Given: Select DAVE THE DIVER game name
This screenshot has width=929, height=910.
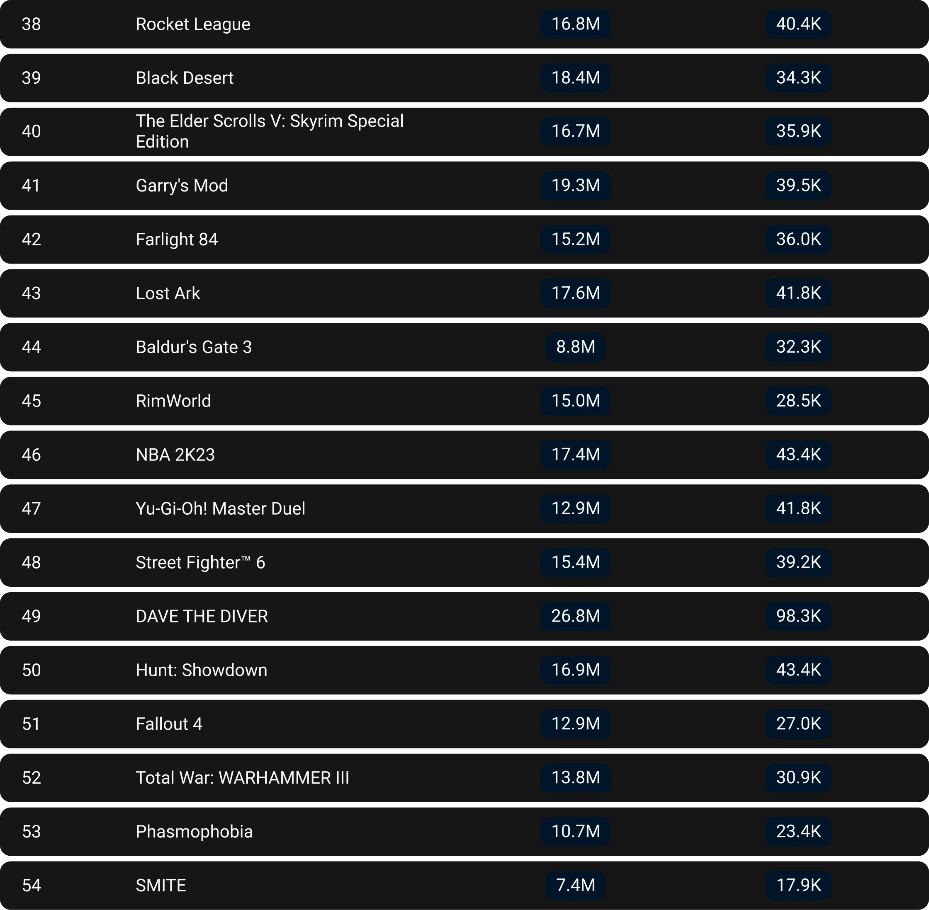Looking at the screenshot, I should coord(202,617).
